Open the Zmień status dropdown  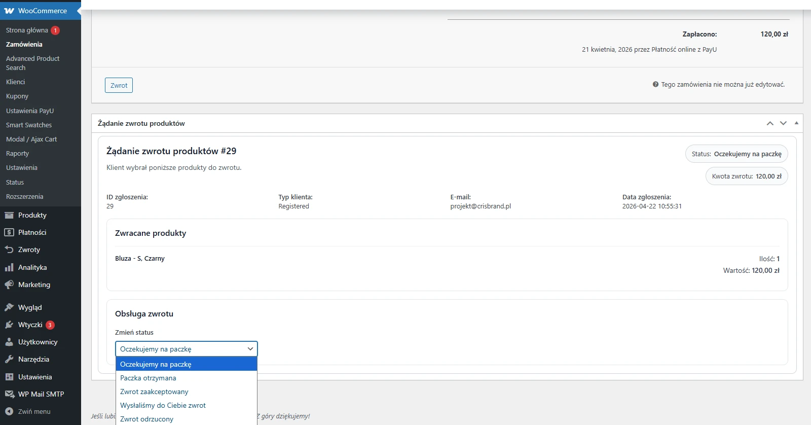coord(187,349)
